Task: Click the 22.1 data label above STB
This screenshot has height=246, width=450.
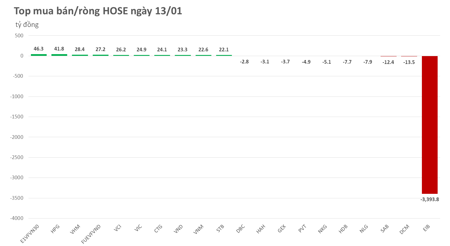Action: (x=224, y=50)
